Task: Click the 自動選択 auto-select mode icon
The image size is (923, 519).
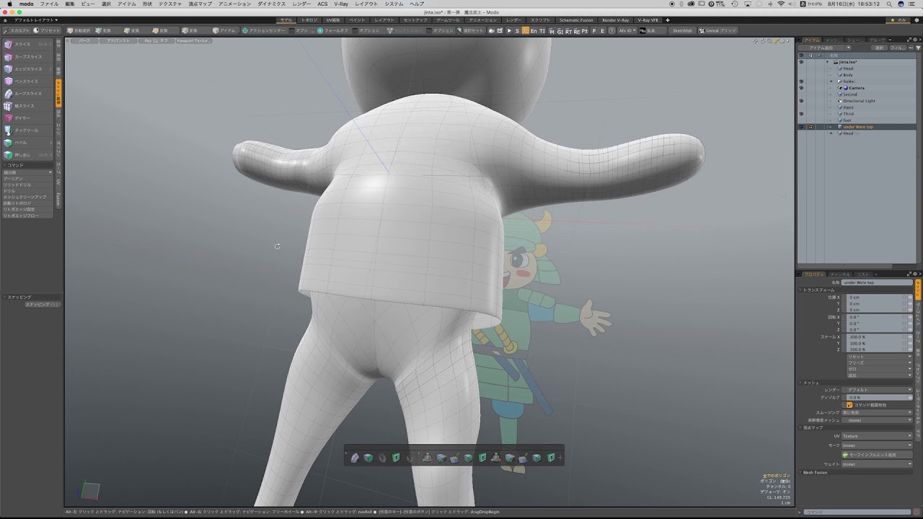Action: coord(71,31)
